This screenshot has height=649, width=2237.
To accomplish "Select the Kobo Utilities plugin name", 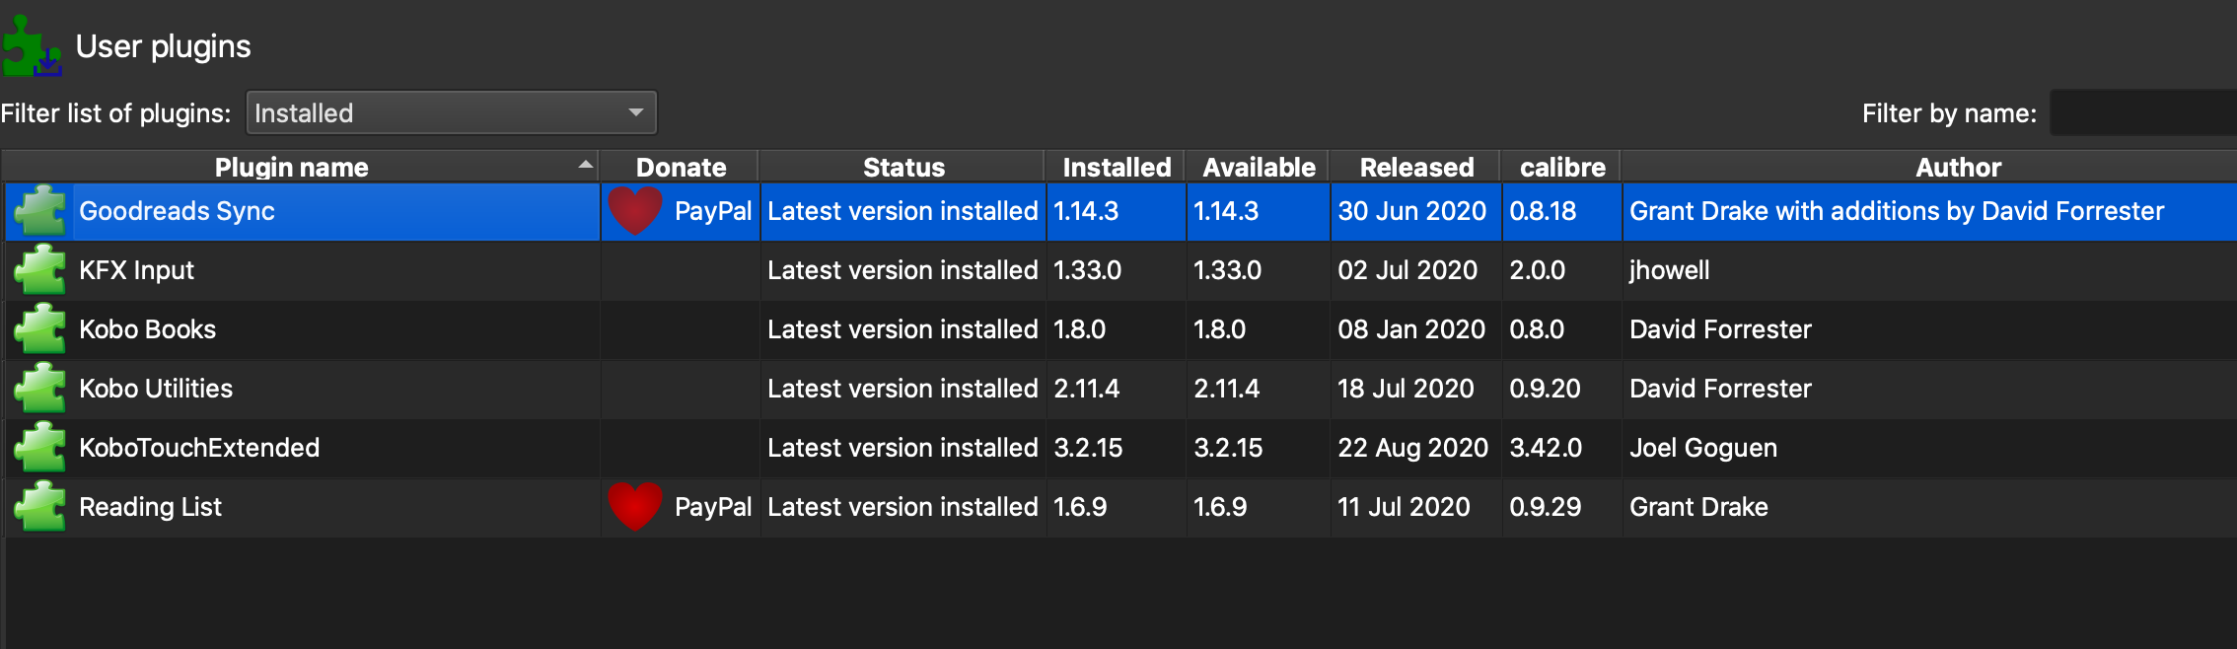I will [x=156, y=389].
